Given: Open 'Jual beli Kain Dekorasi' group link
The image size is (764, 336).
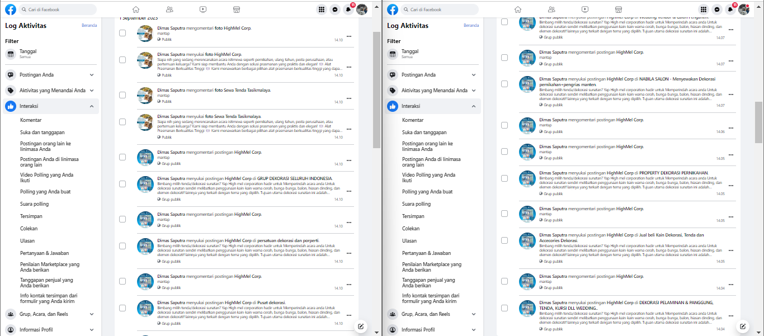Looking at the screenshot, I should [622, 237].
